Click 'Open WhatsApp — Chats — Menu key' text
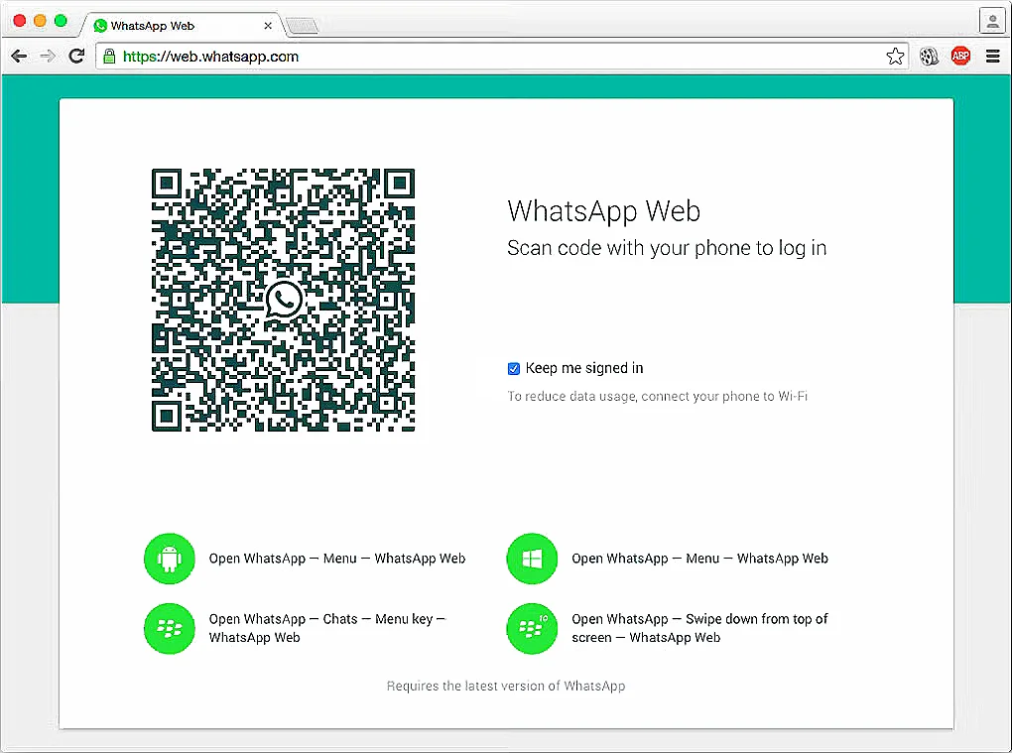This screenshot has width=1012, height=753. pos(327,628)
